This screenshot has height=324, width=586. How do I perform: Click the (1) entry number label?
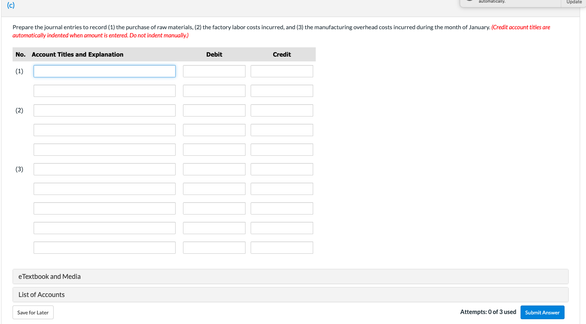click(x=19, y=71)
